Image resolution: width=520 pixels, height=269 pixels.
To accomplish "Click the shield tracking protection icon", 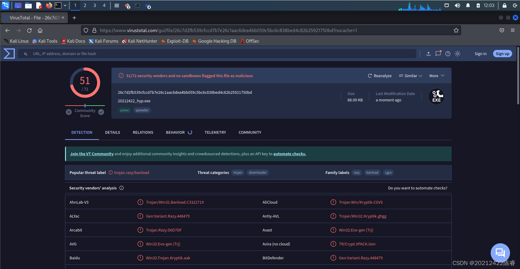I will [86, 30].
